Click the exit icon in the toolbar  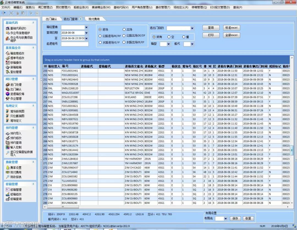coord(3,13)
